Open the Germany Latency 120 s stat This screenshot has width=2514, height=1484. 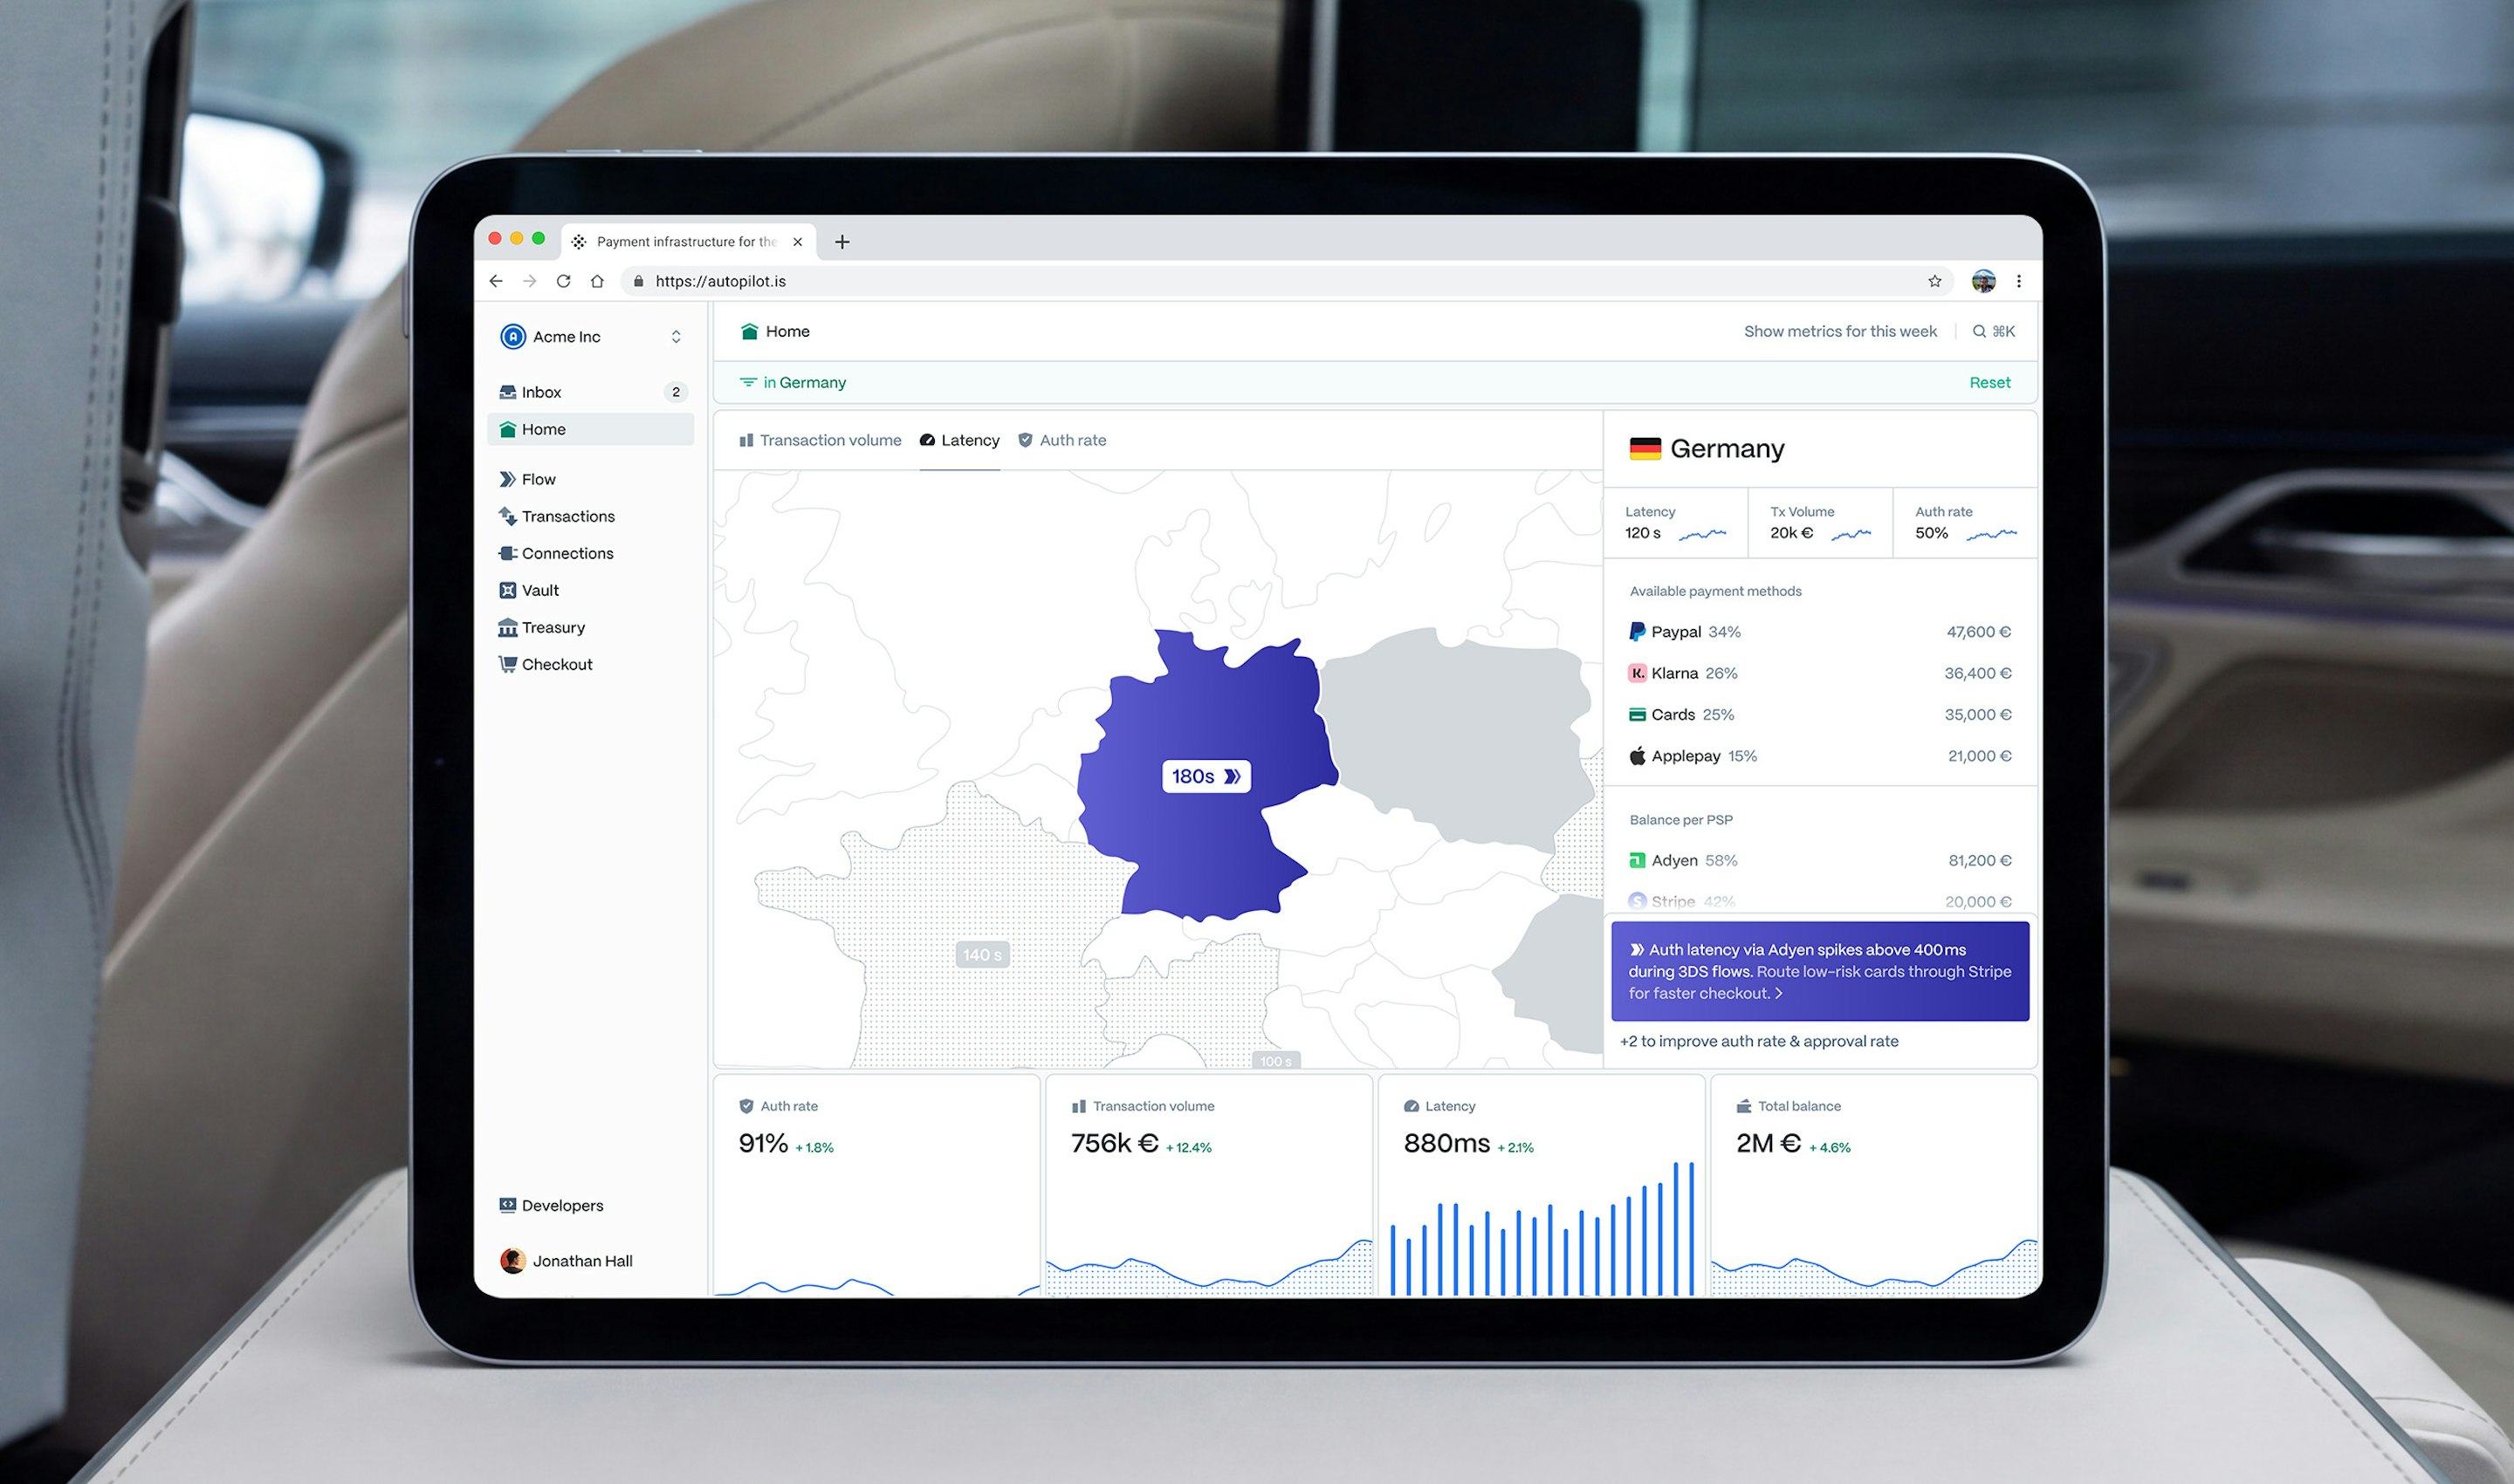(x=1676, y=523)
